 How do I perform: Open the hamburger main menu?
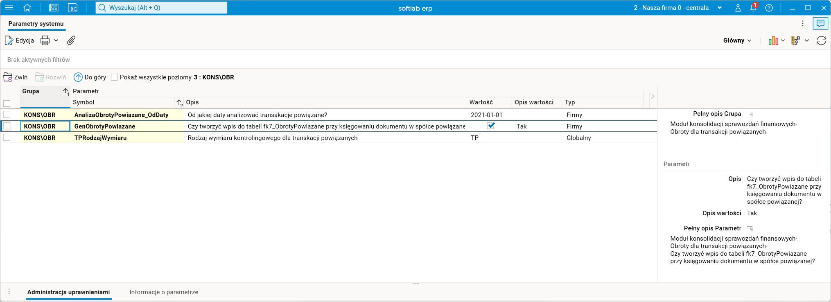tap(9, 8)
